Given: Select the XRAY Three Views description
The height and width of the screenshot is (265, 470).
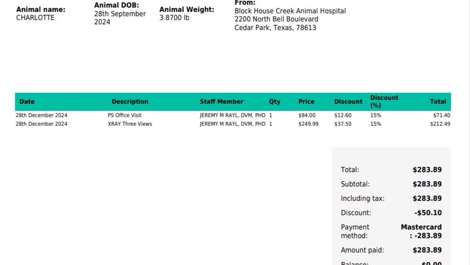Looking at the screenshot, I should pyautogui.click(x=130, y=124).
